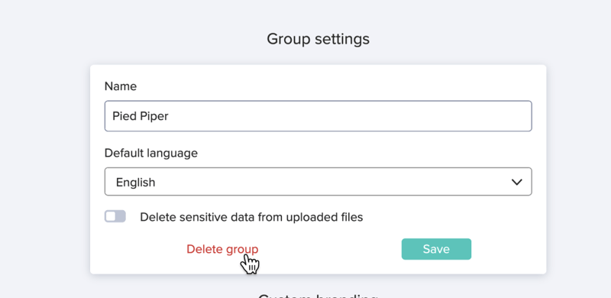This screenshot has width=611, height=298.
Task: Click the word 'English' in the selector
Action: pyautogui.click(x=136, y=182)
